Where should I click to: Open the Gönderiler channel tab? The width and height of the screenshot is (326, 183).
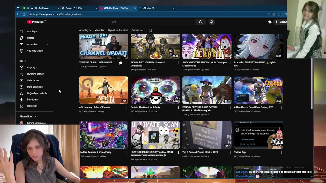(137, 30)
